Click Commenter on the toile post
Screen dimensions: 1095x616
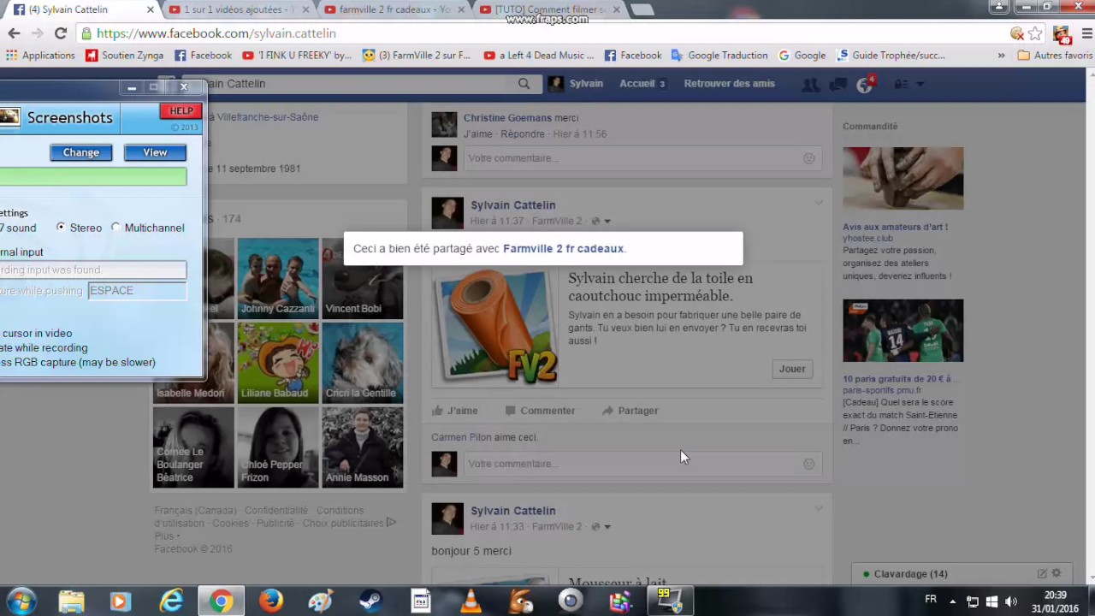coord(540,411)
